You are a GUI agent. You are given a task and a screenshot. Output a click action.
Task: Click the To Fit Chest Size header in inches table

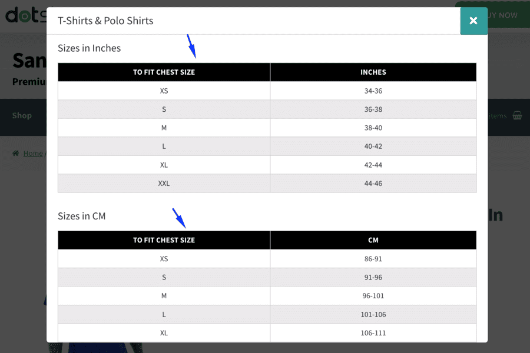tap(164, 72)
